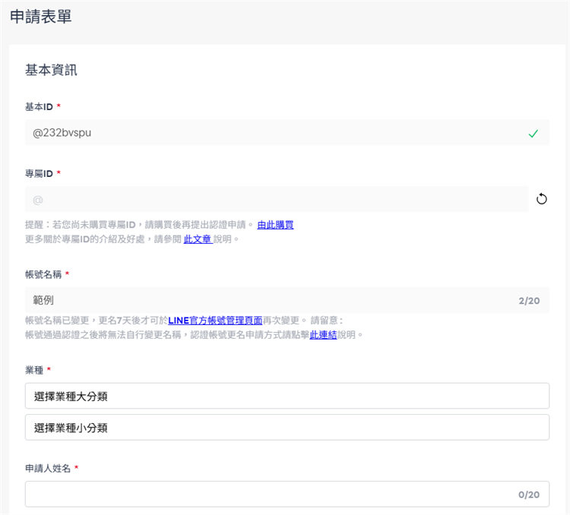
Task: Focus the 基本ID field showing @232bvspu
Action: click(x=287, y=132)
